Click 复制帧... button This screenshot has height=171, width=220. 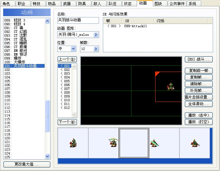199,77
